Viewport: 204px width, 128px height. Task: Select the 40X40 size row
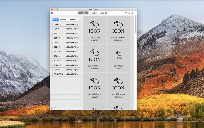pos(66,52)
